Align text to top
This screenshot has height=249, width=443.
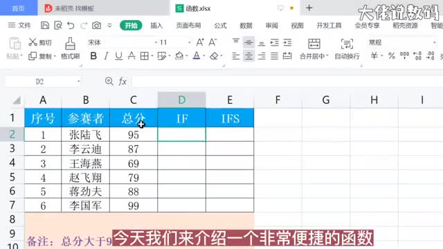(x=236, y=42)
